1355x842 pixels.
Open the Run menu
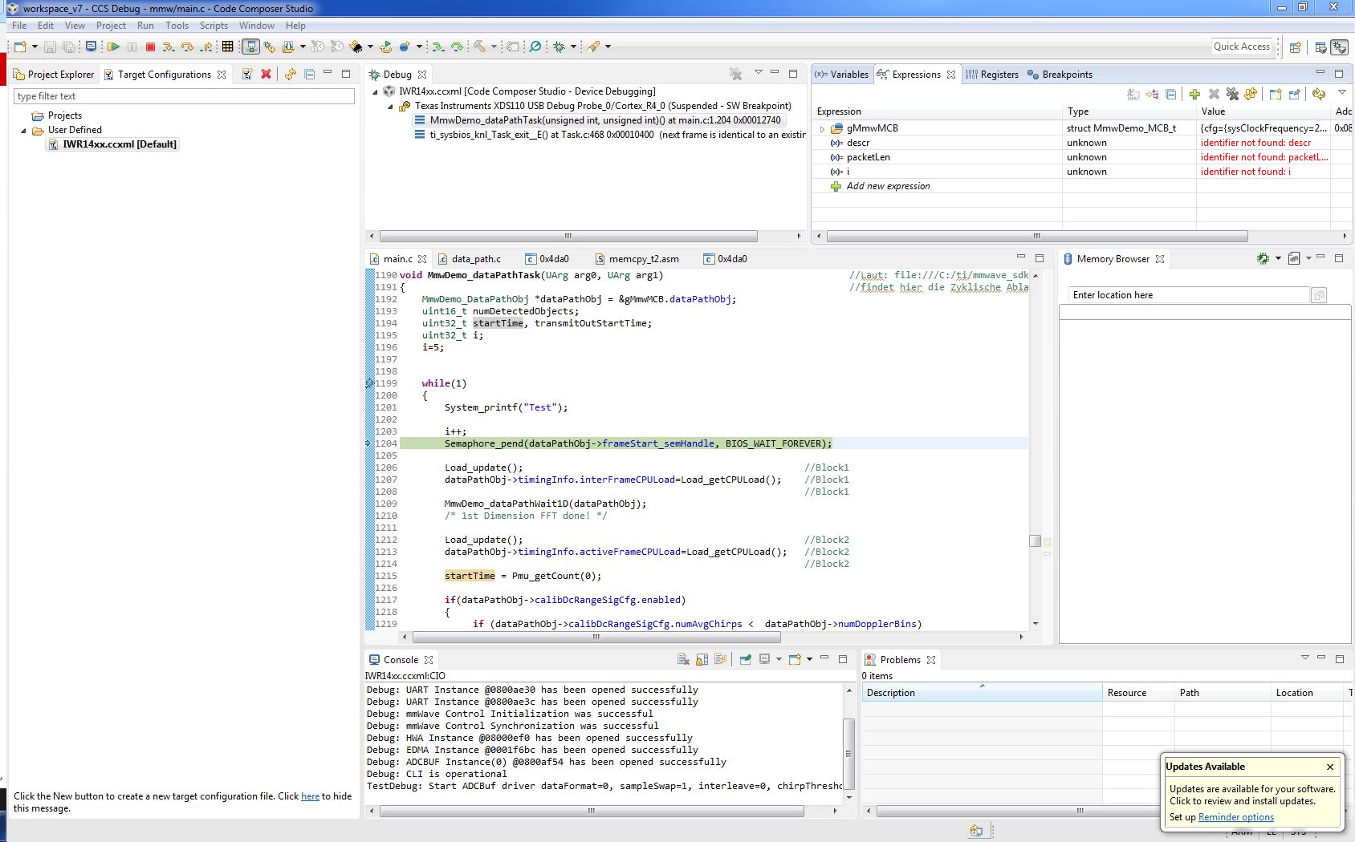145,26
